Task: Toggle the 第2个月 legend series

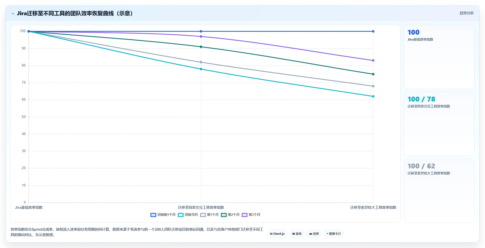Action: [x=230, y=215]
